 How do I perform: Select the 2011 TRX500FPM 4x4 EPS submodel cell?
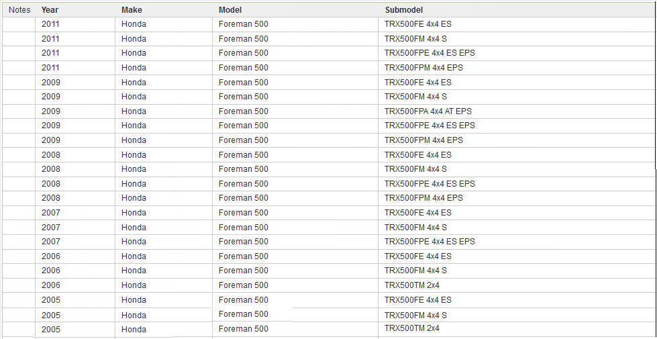click(423, 68)
